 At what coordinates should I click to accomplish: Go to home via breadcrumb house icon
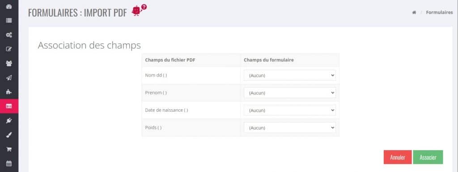pos(414,12)
